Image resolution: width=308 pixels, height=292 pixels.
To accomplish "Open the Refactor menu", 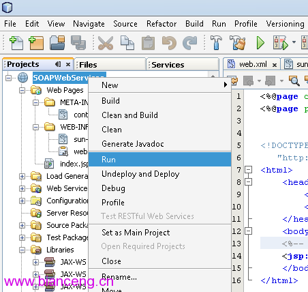I will pyautogui.click(x=161, y=24).
